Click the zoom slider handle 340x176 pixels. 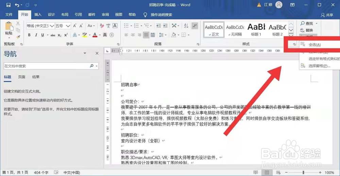click(303, 172)
